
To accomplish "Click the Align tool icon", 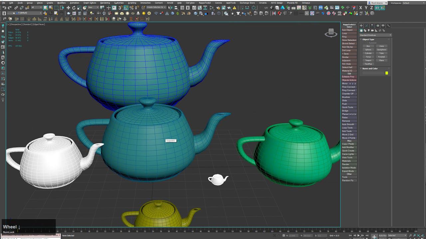I will [175, 8].
